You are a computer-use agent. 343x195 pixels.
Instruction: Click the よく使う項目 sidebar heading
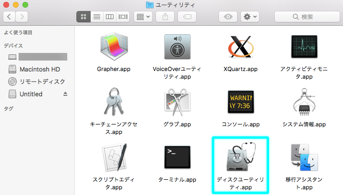[18, 32]
